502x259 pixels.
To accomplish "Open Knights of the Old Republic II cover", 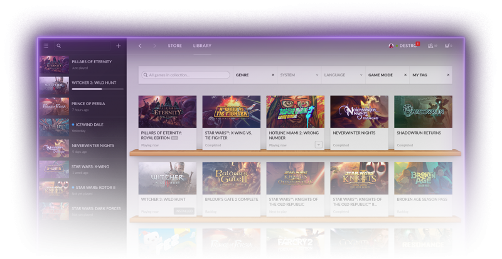I will 359,178.
